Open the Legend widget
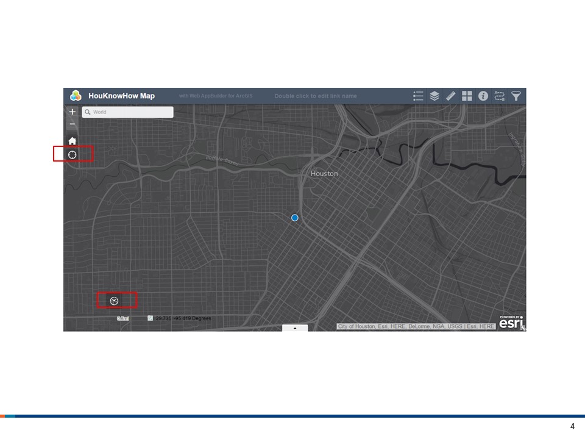The width and height of the screenshot is (585, 439). pos(418,96)
